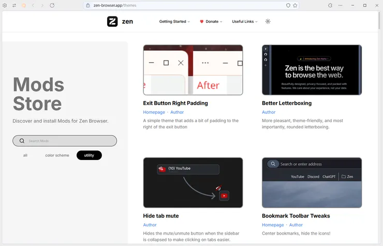Click the 'zen' wordmark text

(x=127, y=22)
